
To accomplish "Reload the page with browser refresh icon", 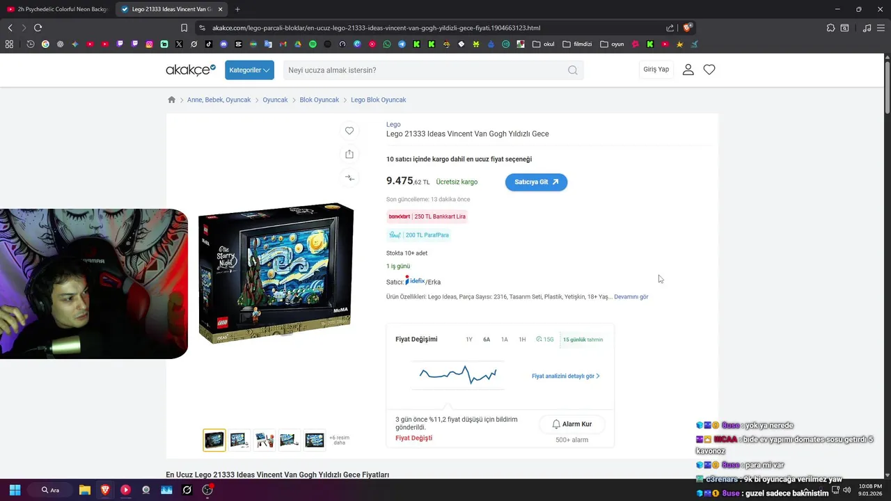I will point(38,28).
